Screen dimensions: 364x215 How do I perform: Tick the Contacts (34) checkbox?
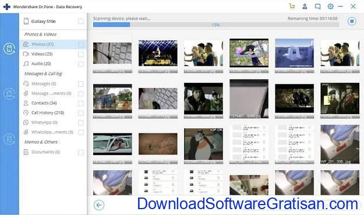[x=81, y=103]
